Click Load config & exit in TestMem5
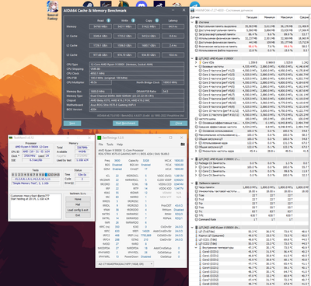The width and height of the screenshot is (311, 286). pos(78,210)
